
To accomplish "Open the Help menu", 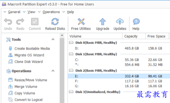I will pyautogui.click(x=70, y=12).
